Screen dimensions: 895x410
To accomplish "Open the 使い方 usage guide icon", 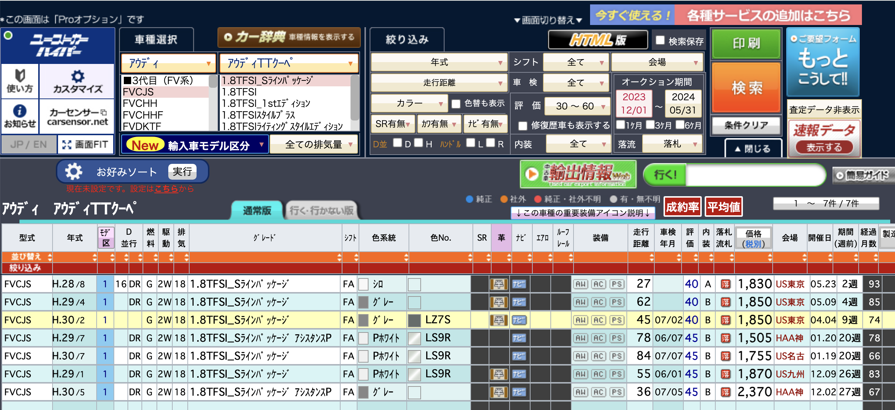I will pyautogui.click(x=20, y=81).
